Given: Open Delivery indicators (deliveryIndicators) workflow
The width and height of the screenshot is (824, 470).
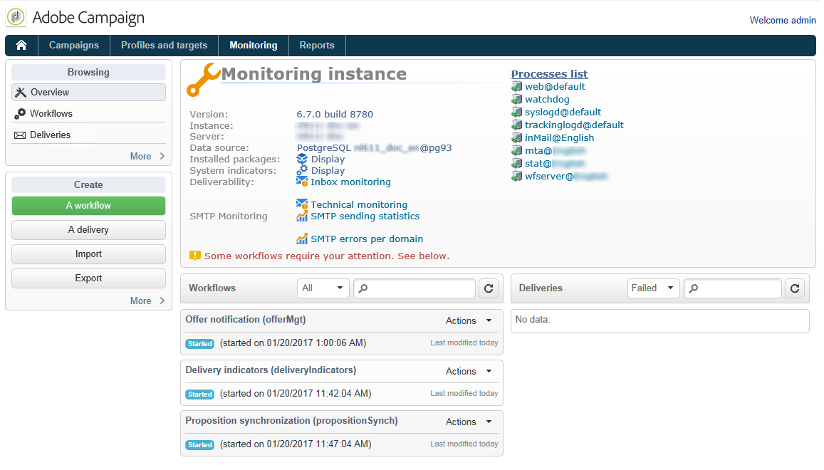Looking at the screenshot, I should click(x=271, y=370).
